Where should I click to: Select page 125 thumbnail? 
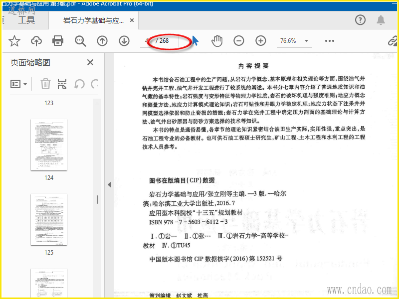[49, 220]
